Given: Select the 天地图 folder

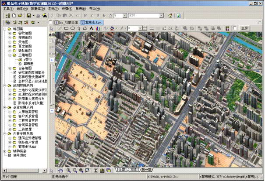Looking at the screenshot, I should point(23,42).
